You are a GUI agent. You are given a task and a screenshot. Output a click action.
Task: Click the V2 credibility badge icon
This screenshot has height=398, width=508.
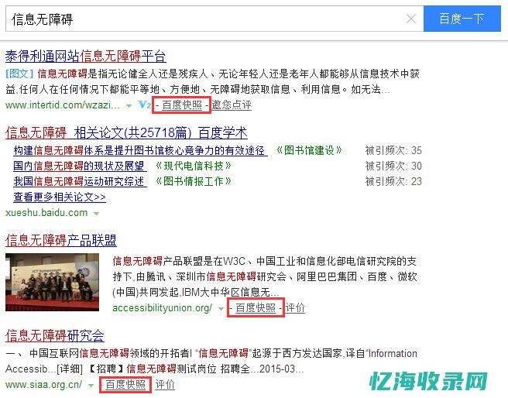click(144, 105)
